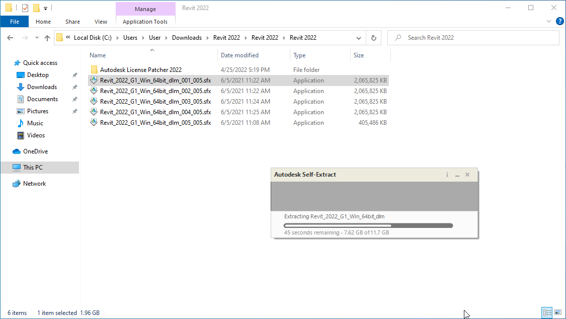
Task: Open the address bar history dropdown
Action: tap(358, 38)
